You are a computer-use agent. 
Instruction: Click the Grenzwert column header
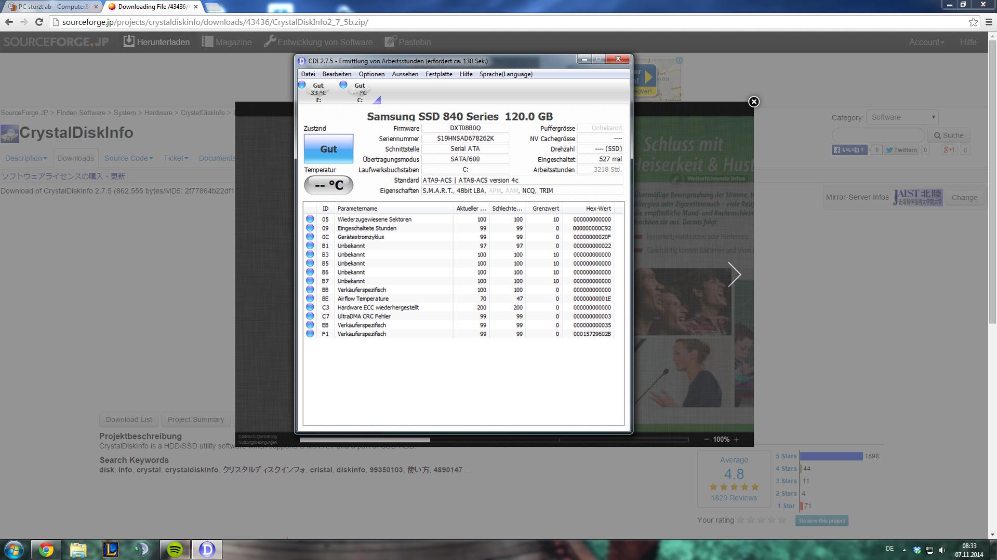[x=543, y=209]
